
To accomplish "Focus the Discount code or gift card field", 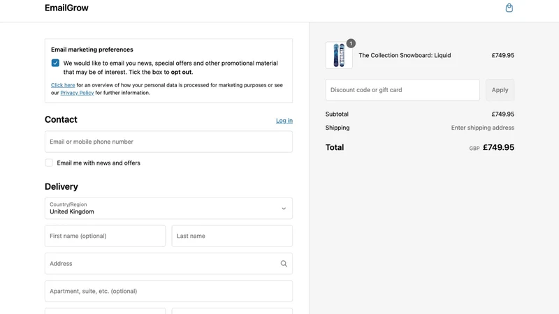I will pos(402,90).
